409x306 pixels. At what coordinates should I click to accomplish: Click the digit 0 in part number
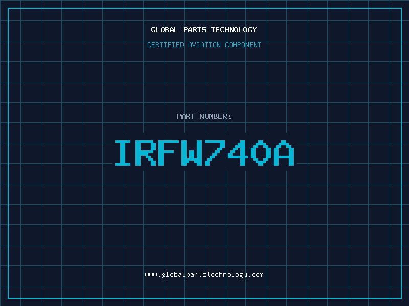pos(261,153)
